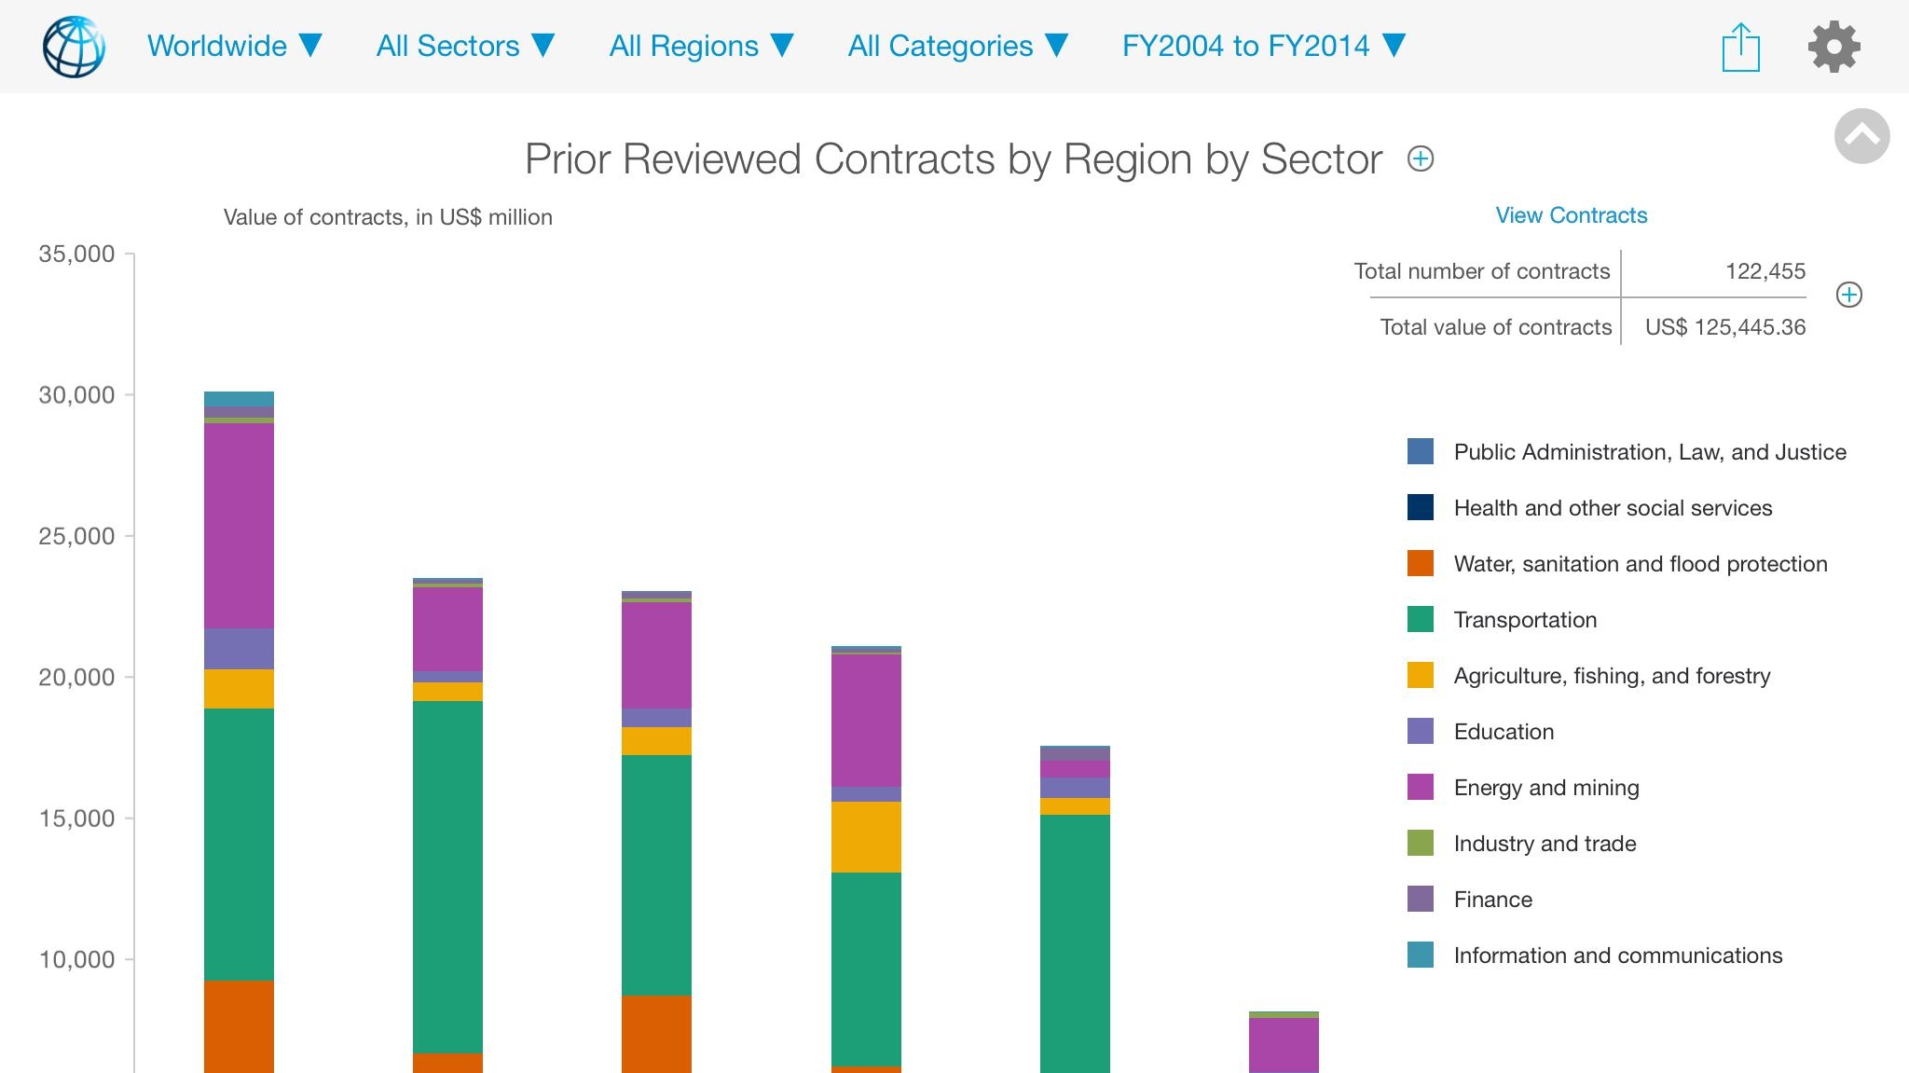The width and height of the screenshot is (1909, 1073).
Task: Click the Finance legend swatch
Action: (1420, 900)
